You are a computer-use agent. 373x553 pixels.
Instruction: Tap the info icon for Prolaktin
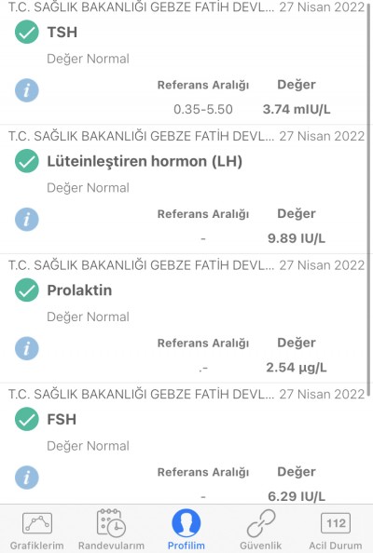tap(27, 348)
